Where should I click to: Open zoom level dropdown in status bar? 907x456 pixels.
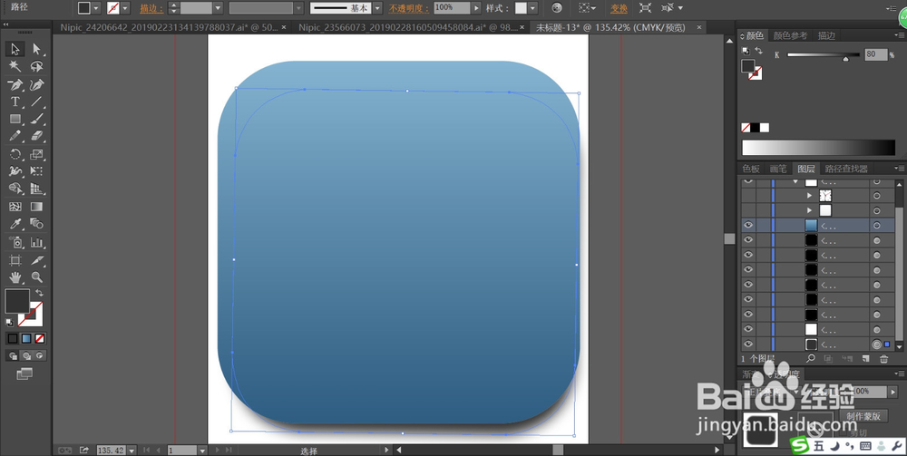click(132, 451)
